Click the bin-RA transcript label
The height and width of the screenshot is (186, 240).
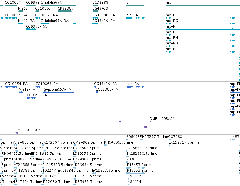click(x=132, y=15)
